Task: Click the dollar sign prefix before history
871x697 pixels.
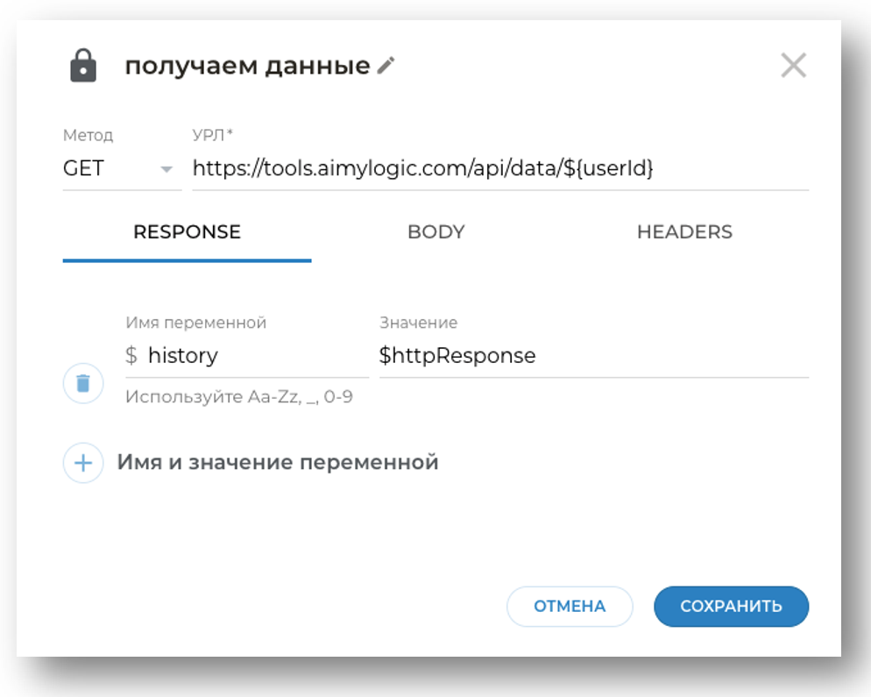Action: pos(131,356)
